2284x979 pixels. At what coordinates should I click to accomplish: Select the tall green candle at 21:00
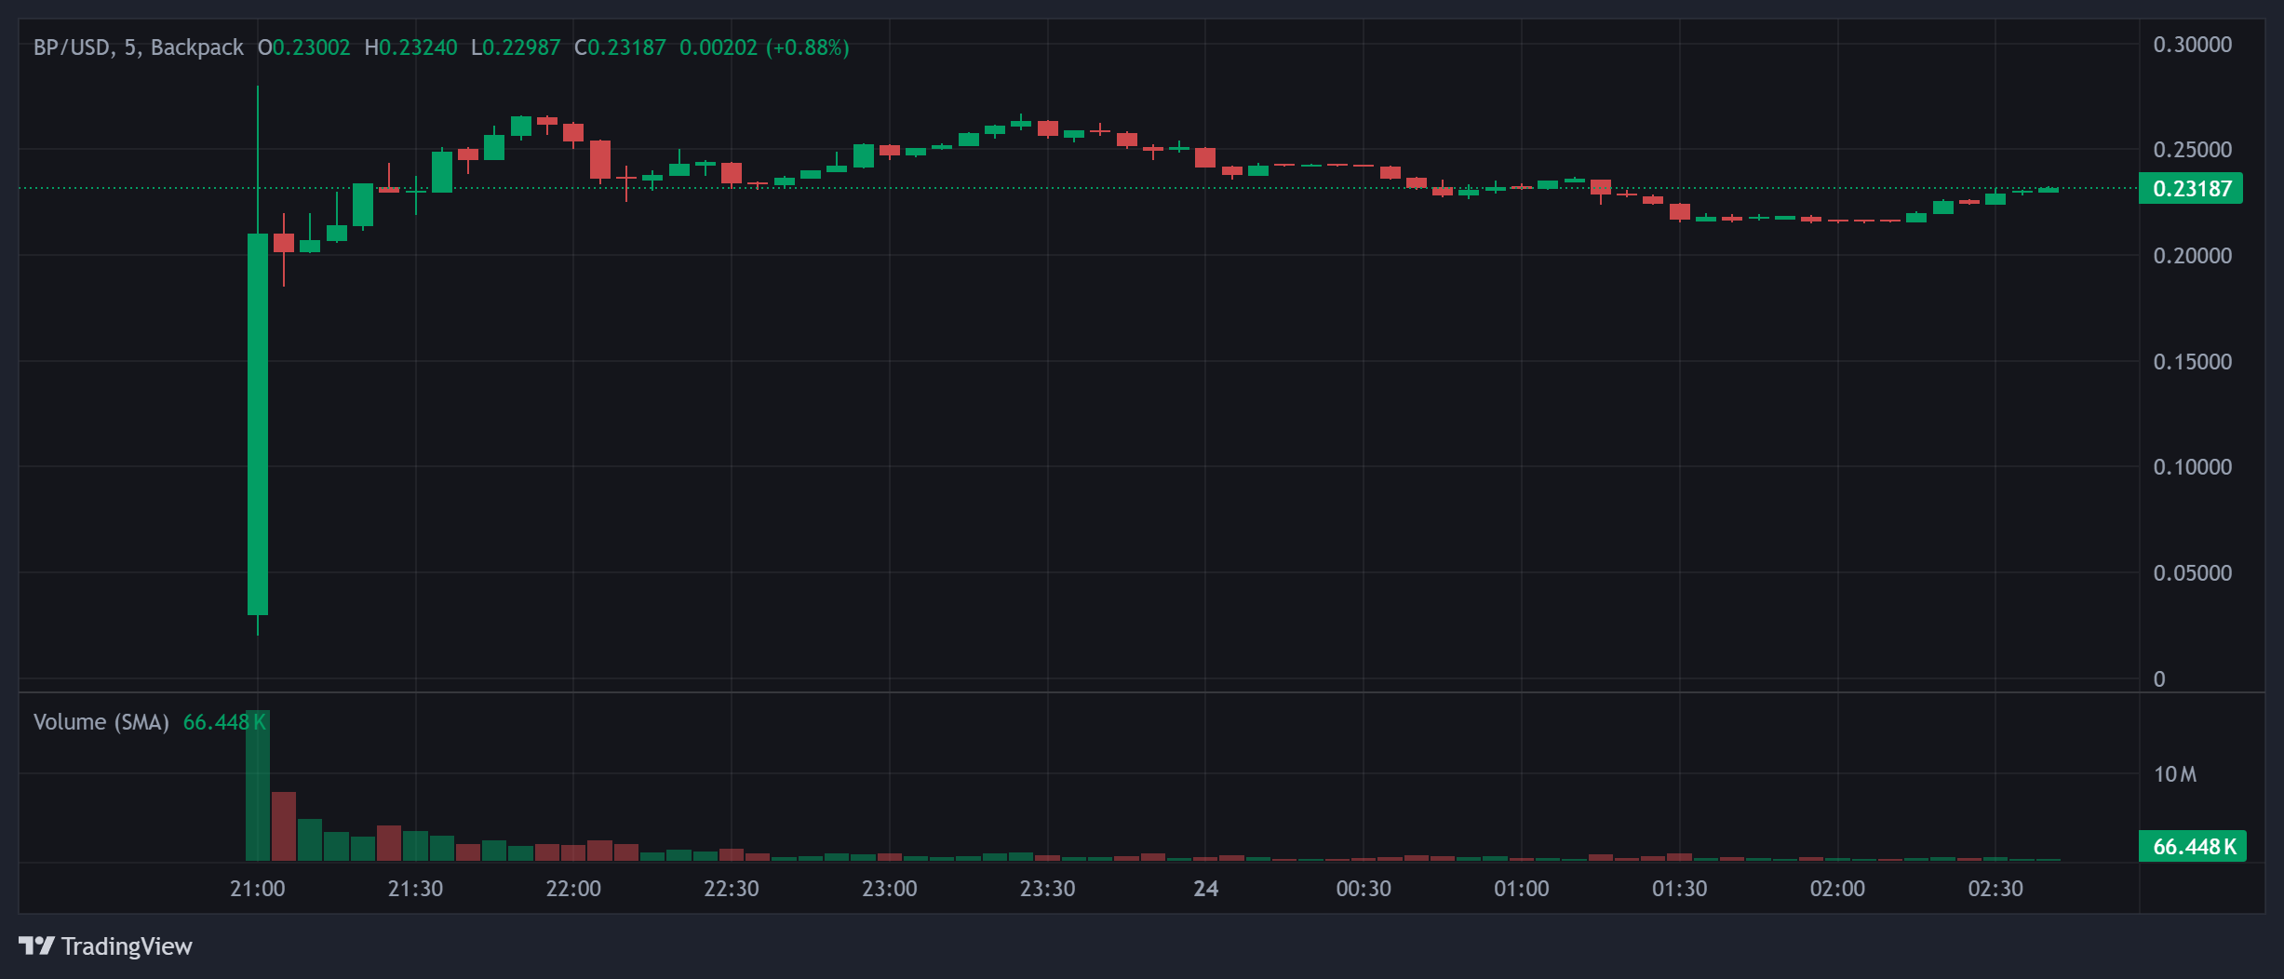[258, 423]
